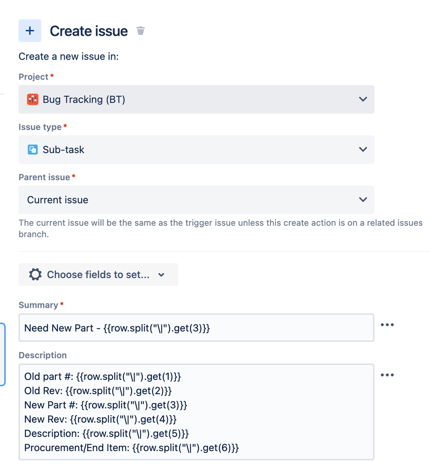This screenshot has height=465, width=430.
Task: Click the Summary field label
Action: click(x=38, y=305)
